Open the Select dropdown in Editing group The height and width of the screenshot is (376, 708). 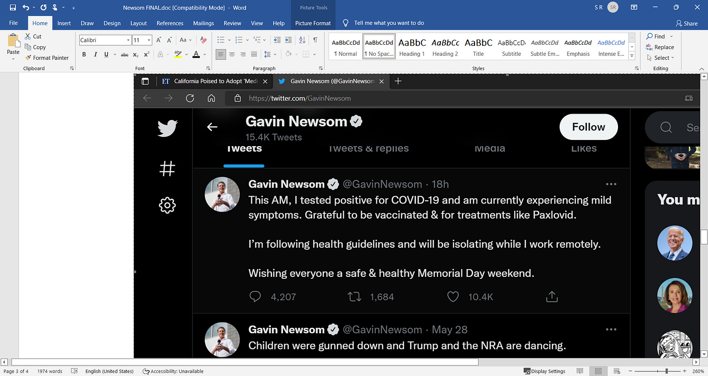(660, 58)
